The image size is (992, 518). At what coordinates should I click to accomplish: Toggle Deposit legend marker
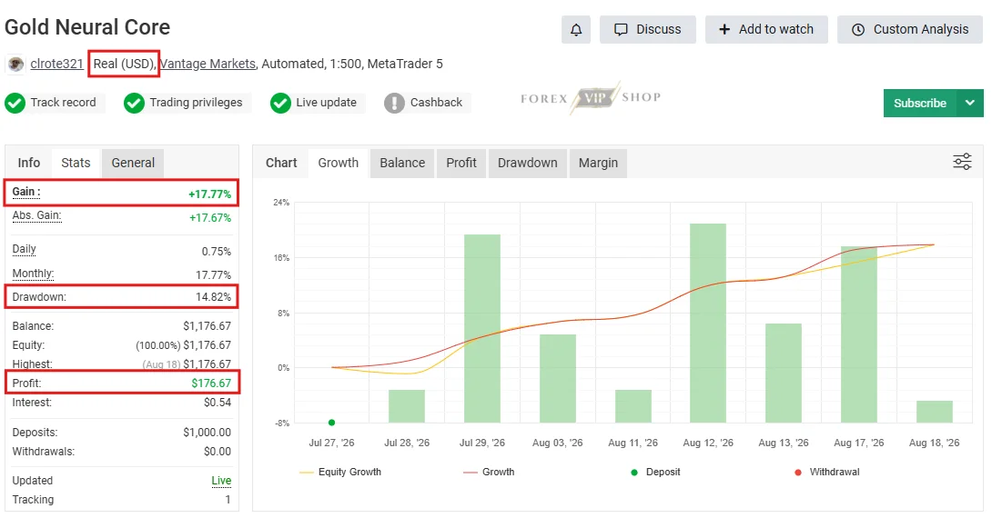click(x=655, y=472)
